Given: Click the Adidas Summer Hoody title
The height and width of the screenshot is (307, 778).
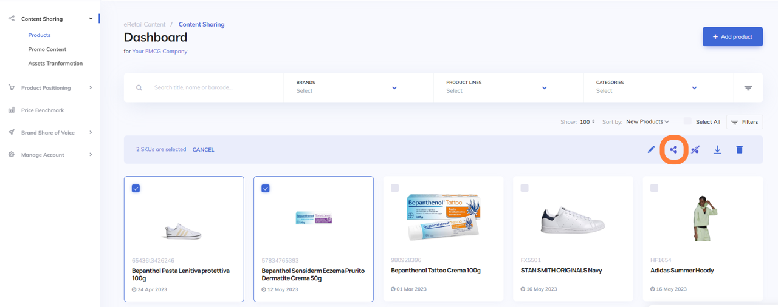Looking at the screenshot, I should pyautogui.click(x=682, y=271).
